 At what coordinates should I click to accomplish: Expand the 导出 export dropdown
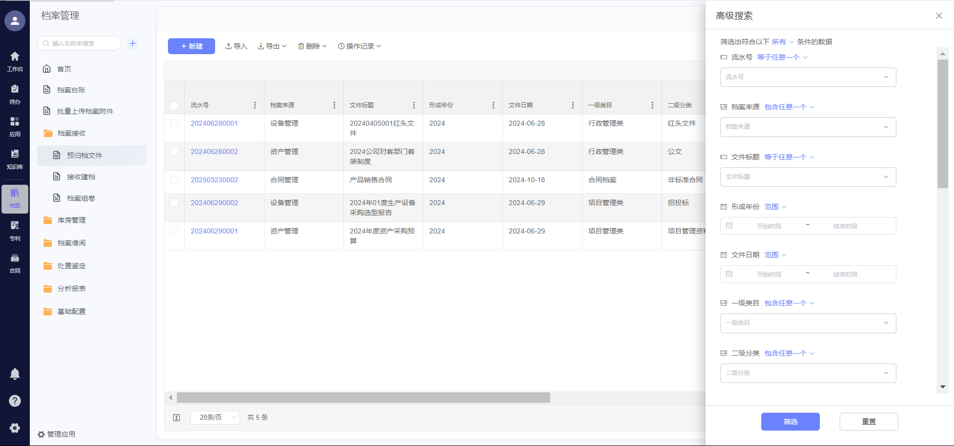(x=272, y=46)
